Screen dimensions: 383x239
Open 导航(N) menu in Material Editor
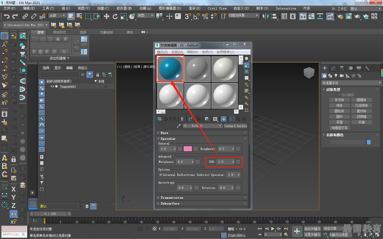click(192, 52)
